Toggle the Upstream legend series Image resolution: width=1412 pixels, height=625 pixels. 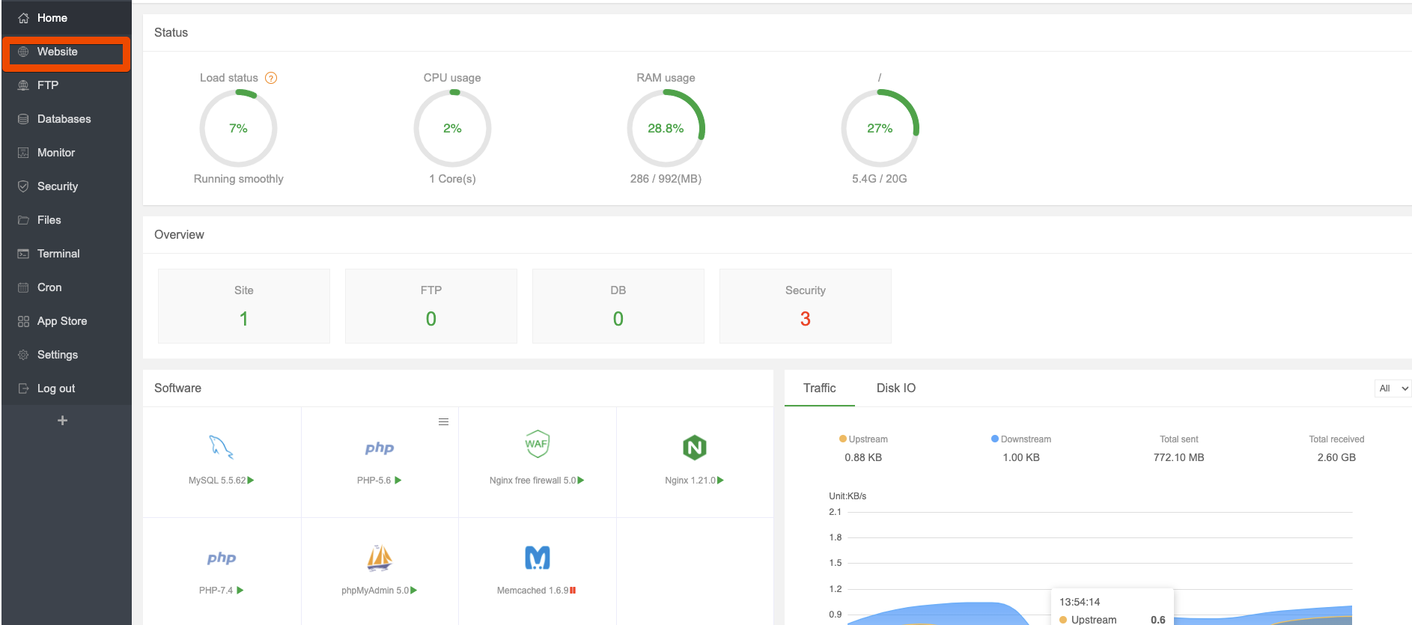pos(863,439)
